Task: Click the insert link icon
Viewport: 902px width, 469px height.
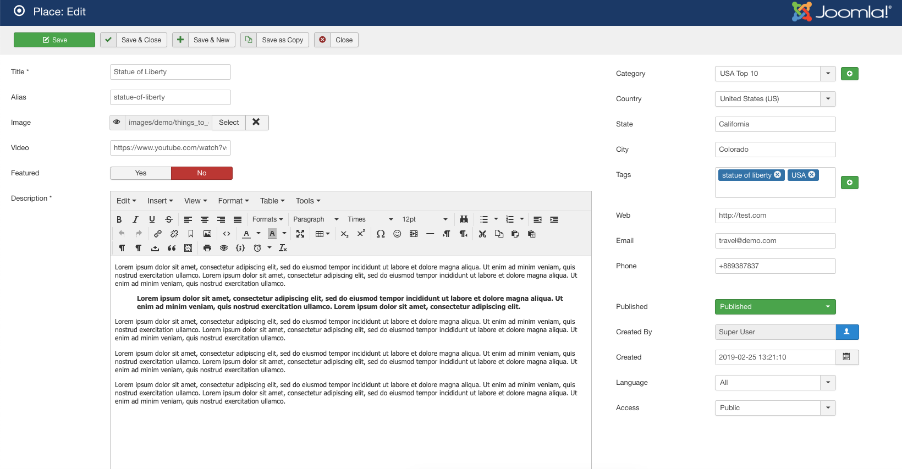Action: tap(158, 234)
